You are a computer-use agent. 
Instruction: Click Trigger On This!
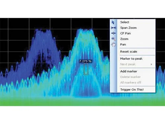click(132, 90)
